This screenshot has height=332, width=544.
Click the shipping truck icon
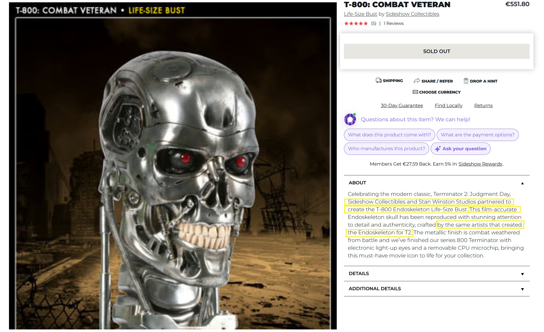379,81
